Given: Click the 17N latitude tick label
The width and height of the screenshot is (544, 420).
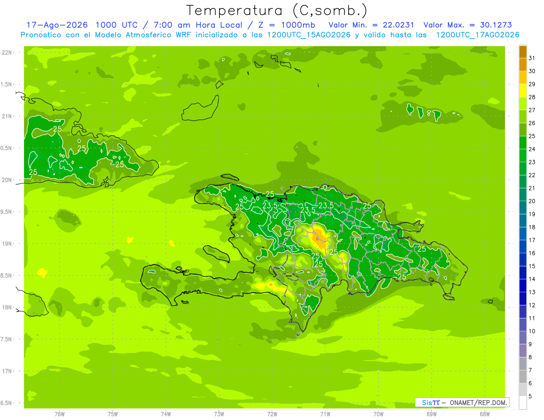Looking at the screenshot, I should coord(7,371).
